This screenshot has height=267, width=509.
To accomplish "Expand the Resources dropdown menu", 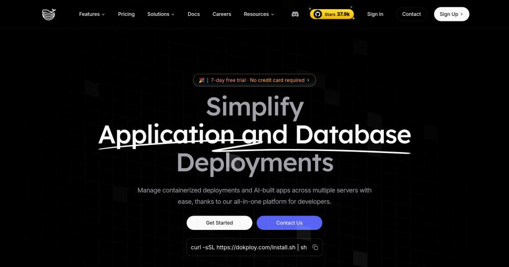I will coord(259,14).
